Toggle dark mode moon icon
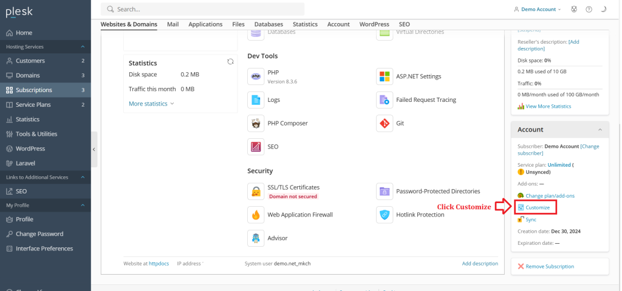This screenshot has height=291, width=622. [604, 9]
